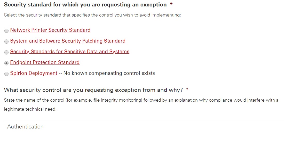The image size is (284, 146).
Task: Visit the Endpoint Protection Standard link
Action: (45, 62)
